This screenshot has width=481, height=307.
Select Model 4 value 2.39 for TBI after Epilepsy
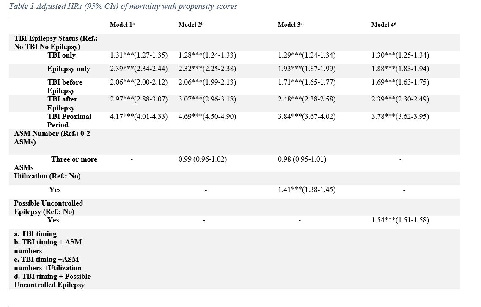400,99
